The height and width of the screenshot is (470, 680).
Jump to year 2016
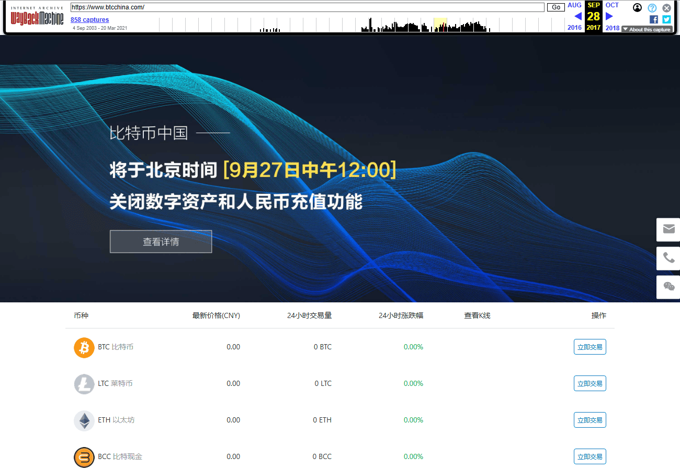(574, 28)
